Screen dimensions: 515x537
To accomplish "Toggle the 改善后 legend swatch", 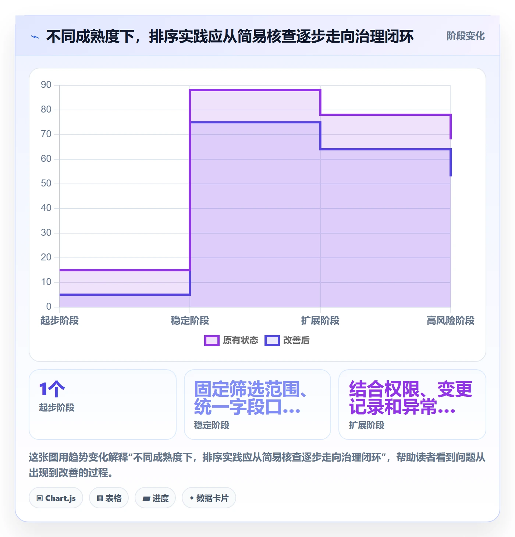I will tap(272, 341).
